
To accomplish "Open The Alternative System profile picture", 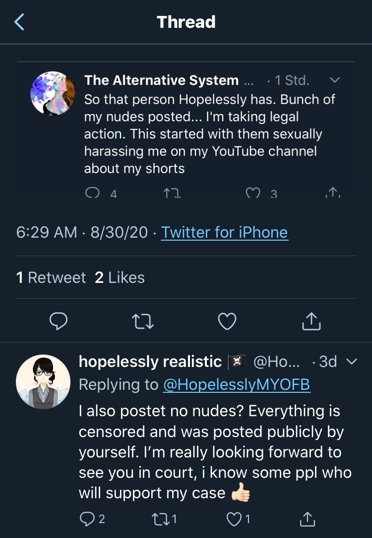I will pyautogui.click(x=53, y=93).
